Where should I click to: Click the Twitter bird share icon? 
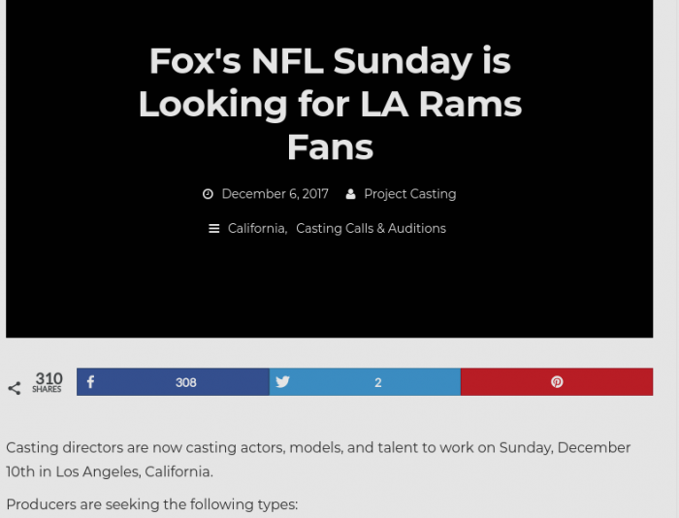pos(282,382)
